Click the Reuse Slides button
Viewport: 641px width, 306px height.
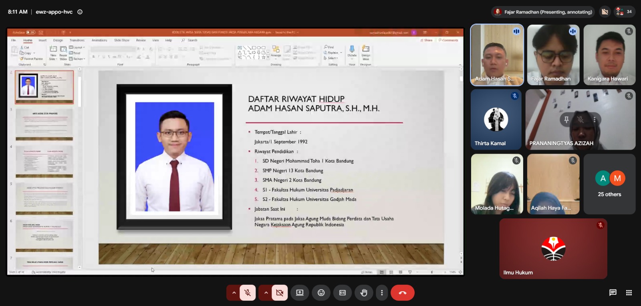(63, 53)
